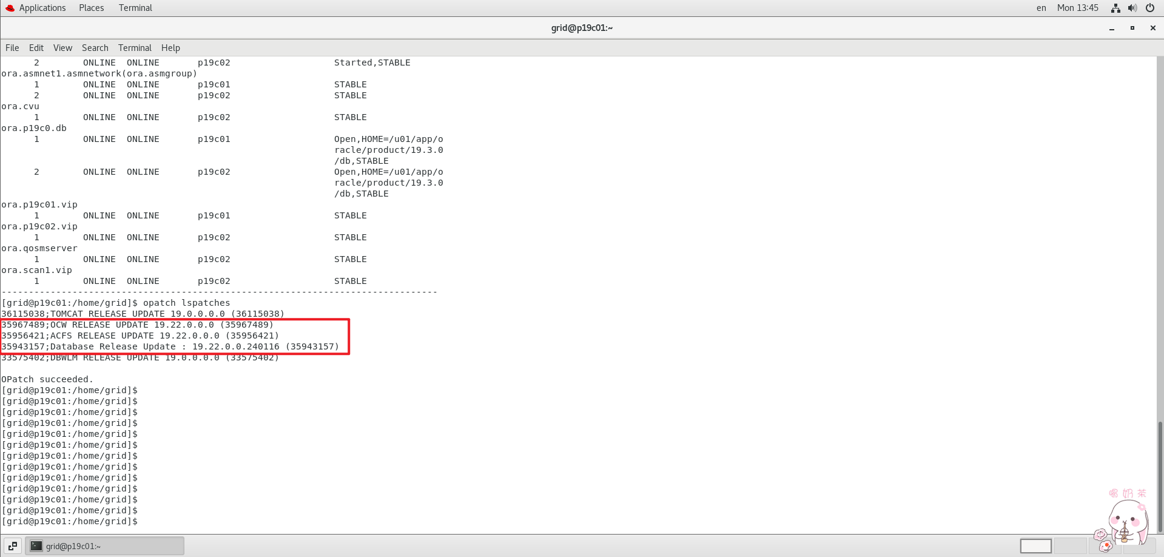Click the terminal icon in taskbar entry
This screenshot has height=557, width=1164.
point(36,546)
